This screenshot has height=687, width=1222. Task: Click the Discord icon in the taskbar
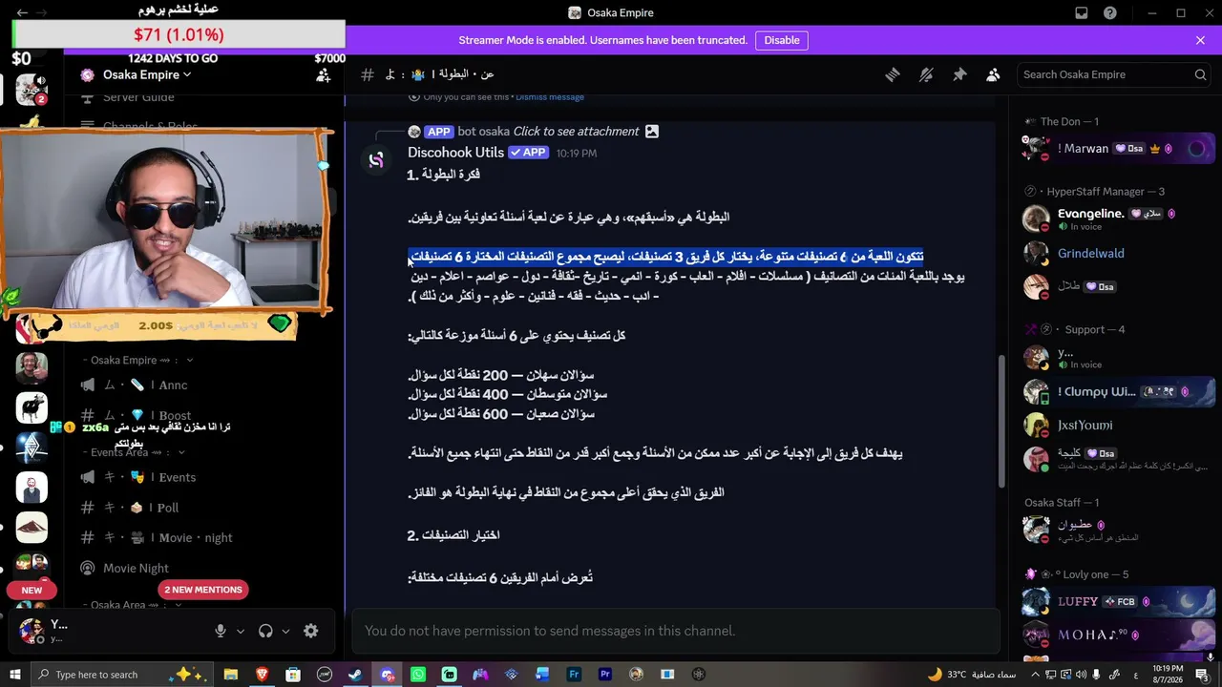[387, 675]
